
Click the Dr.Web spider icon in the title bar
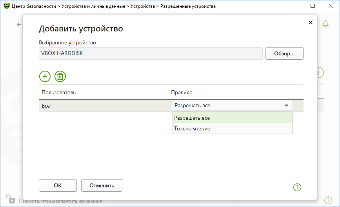tap(7, 6)
